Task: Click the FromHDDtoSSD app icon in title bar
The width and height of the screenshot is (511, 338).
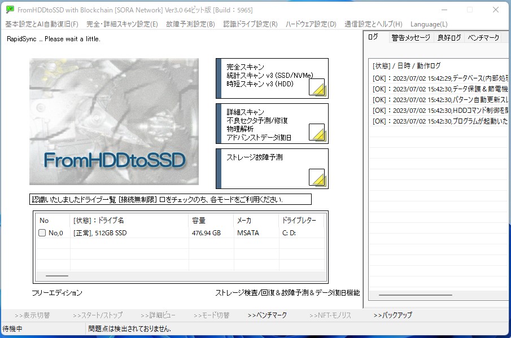Action: 10,10
